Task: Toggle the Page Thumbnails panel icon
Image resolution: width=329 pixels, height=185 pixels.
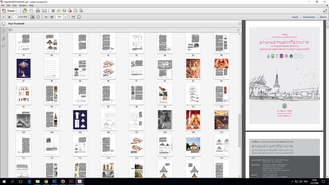Action: coord(3,24)
